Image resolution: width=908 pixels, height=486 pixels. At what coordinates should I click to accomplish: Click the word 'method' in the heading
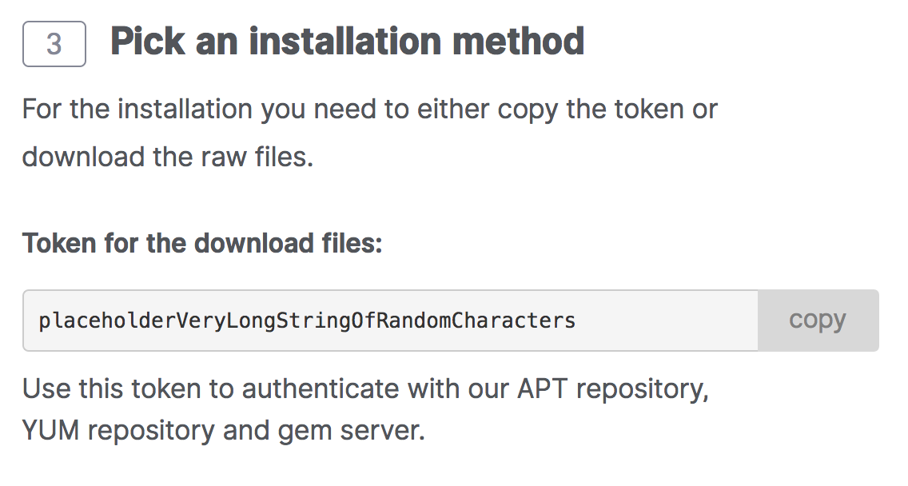[518, 42]
